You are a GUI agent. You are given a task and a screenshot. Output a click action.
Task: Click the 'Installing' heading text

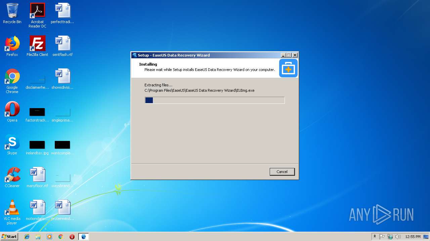tap(148, 64)
